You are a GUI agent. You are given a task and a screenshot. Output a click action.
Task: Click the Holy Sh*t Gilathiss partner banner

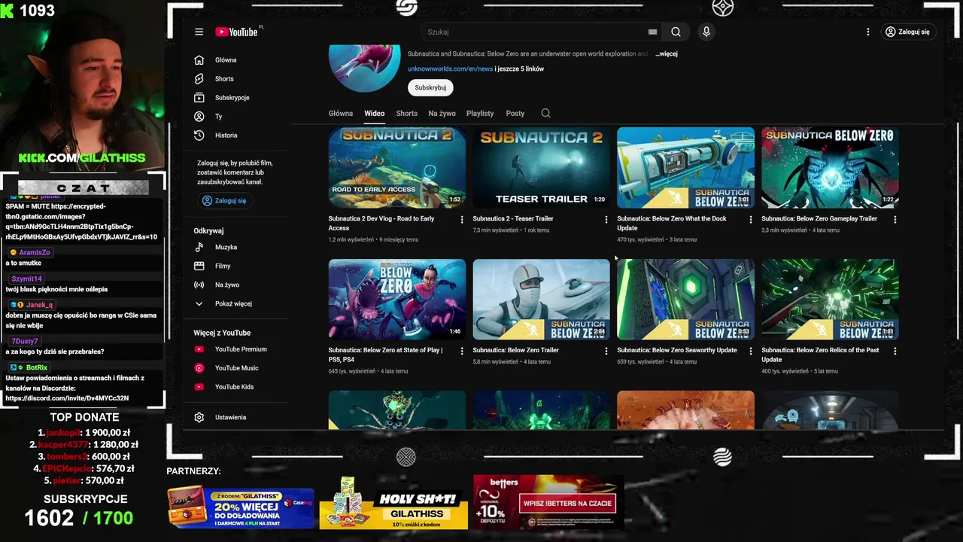click(393, 503)
